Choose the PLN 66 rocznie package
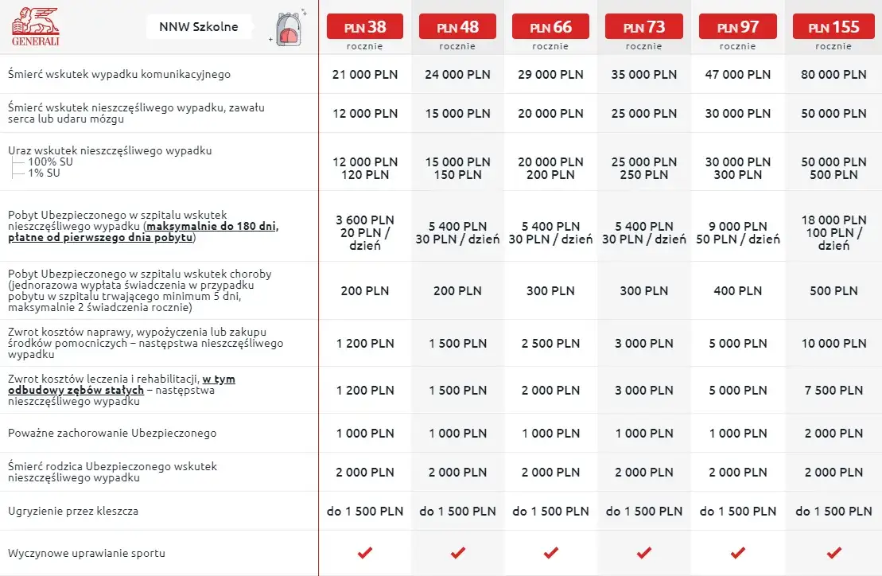Screen dimensions: 882x576 (550, 27)
